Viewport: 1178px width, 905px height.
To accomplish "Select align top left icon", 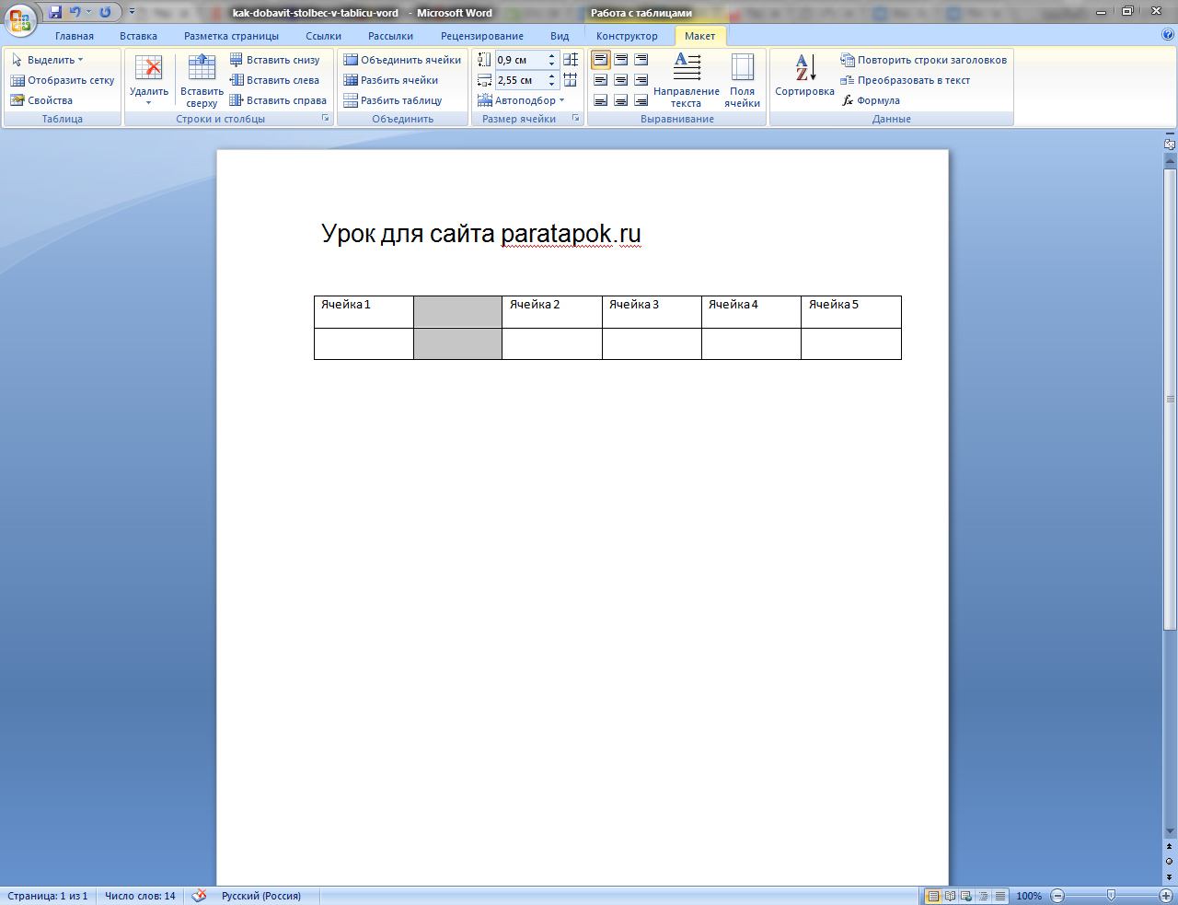I will (600, 60).
